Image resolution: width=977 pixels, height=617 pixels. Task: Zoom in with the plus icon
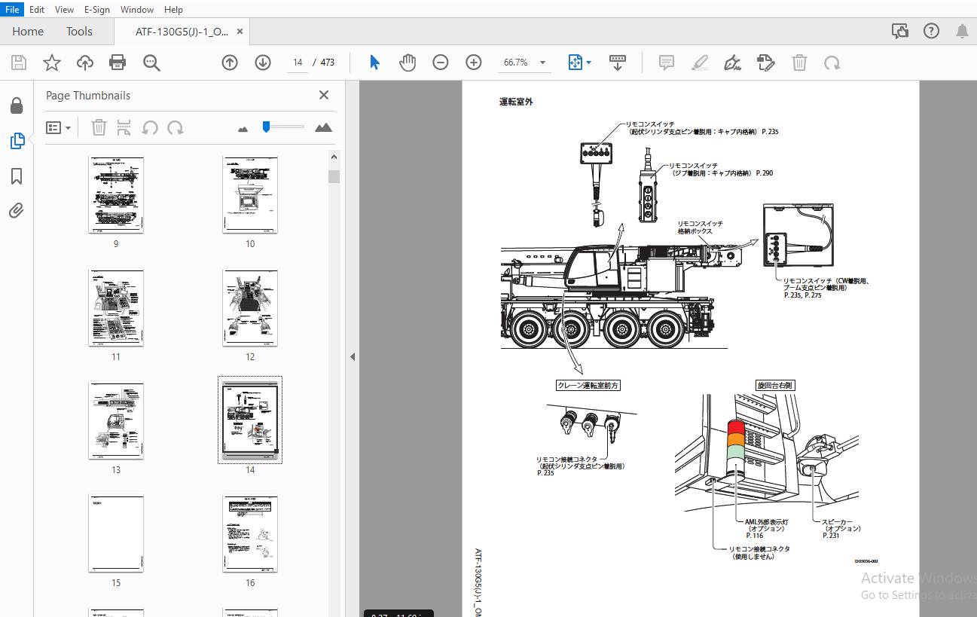point(473,63)
